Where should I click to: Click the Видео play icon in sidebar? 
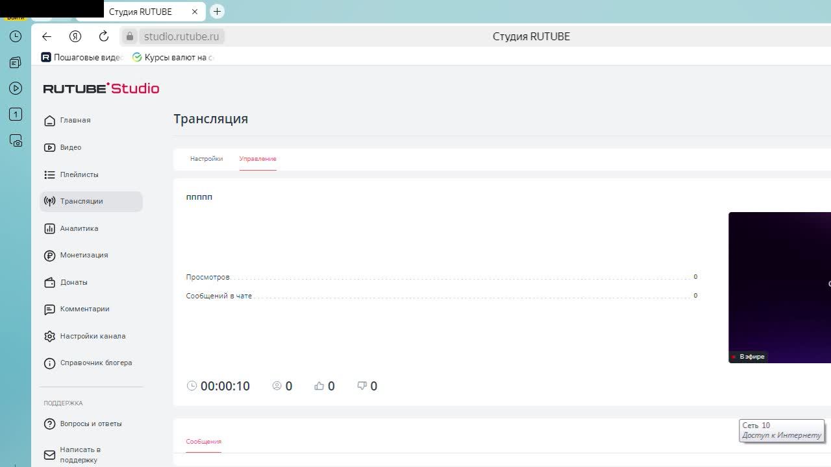(x=49, y=147)
